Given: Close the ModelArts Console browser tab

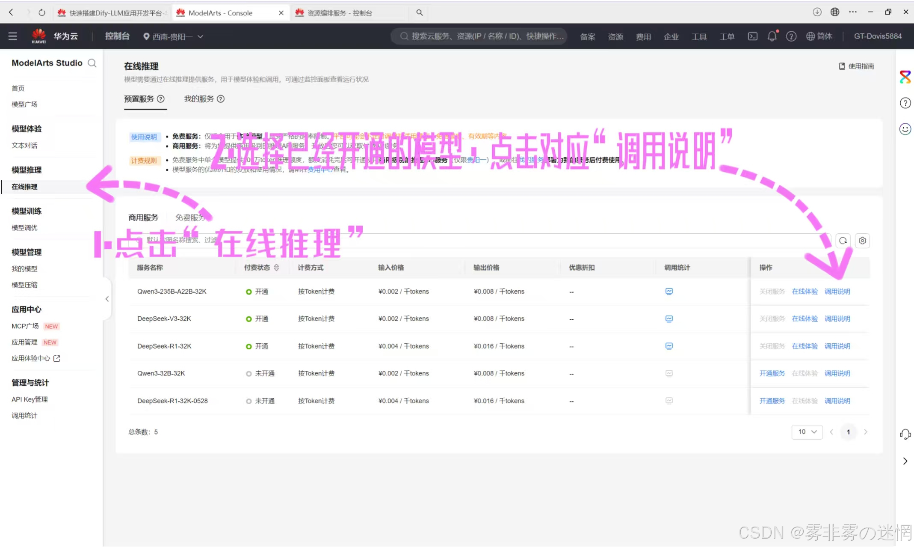Looking at the screenshot, I should (x=281, y=13).
